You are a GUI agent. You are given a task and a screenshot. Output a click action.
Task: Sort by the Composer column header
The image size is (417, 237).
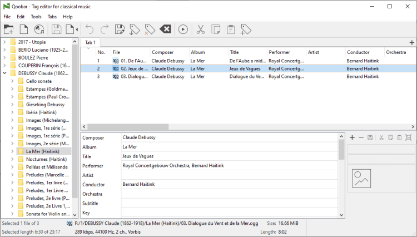[170, 52]
